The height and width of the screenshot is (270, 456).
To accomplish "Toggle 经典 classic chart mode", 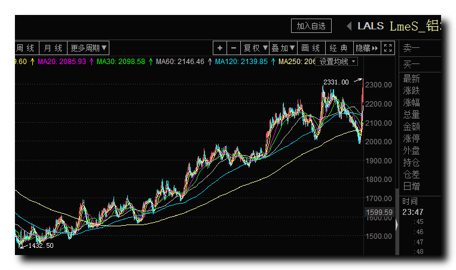I will tap(339, 48).
